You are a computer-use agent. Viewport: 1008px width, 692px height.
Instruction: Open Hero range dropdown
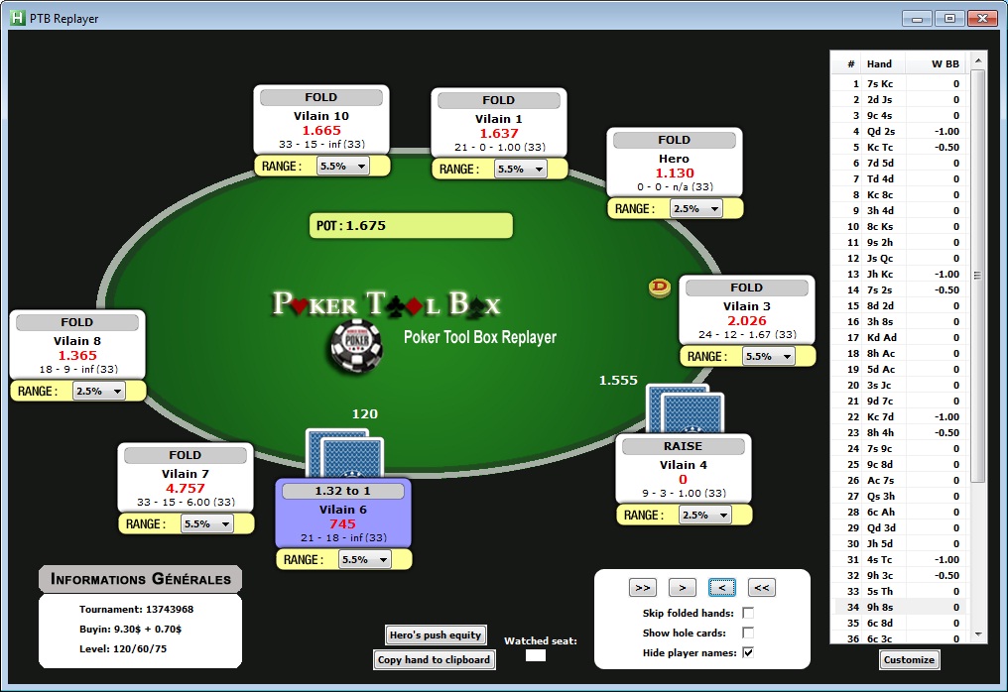tap(695, 209)
